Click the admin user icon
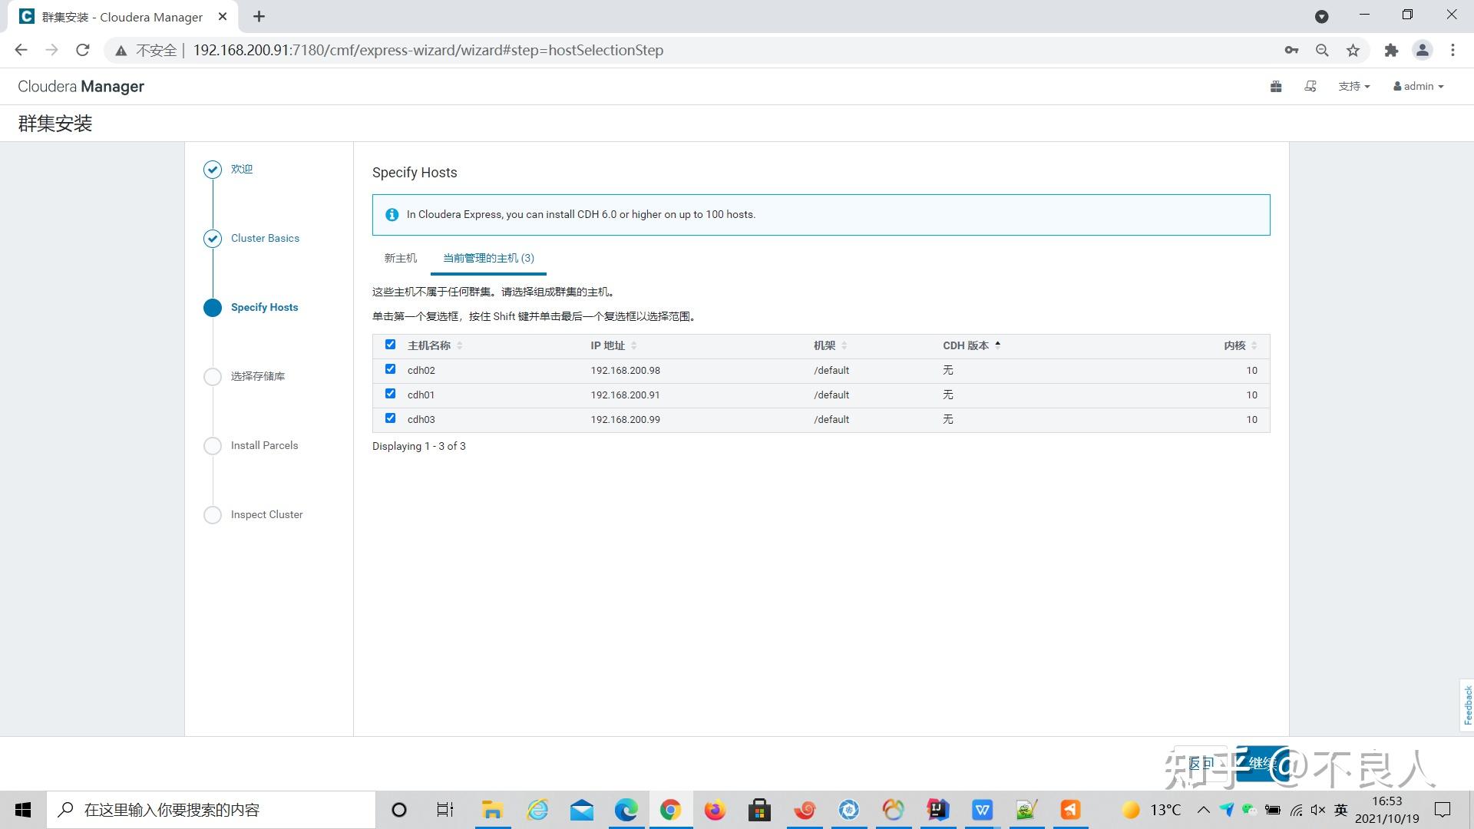Image resolution: width=1474 pixels, height=829 pixels. coord(1396,86)
